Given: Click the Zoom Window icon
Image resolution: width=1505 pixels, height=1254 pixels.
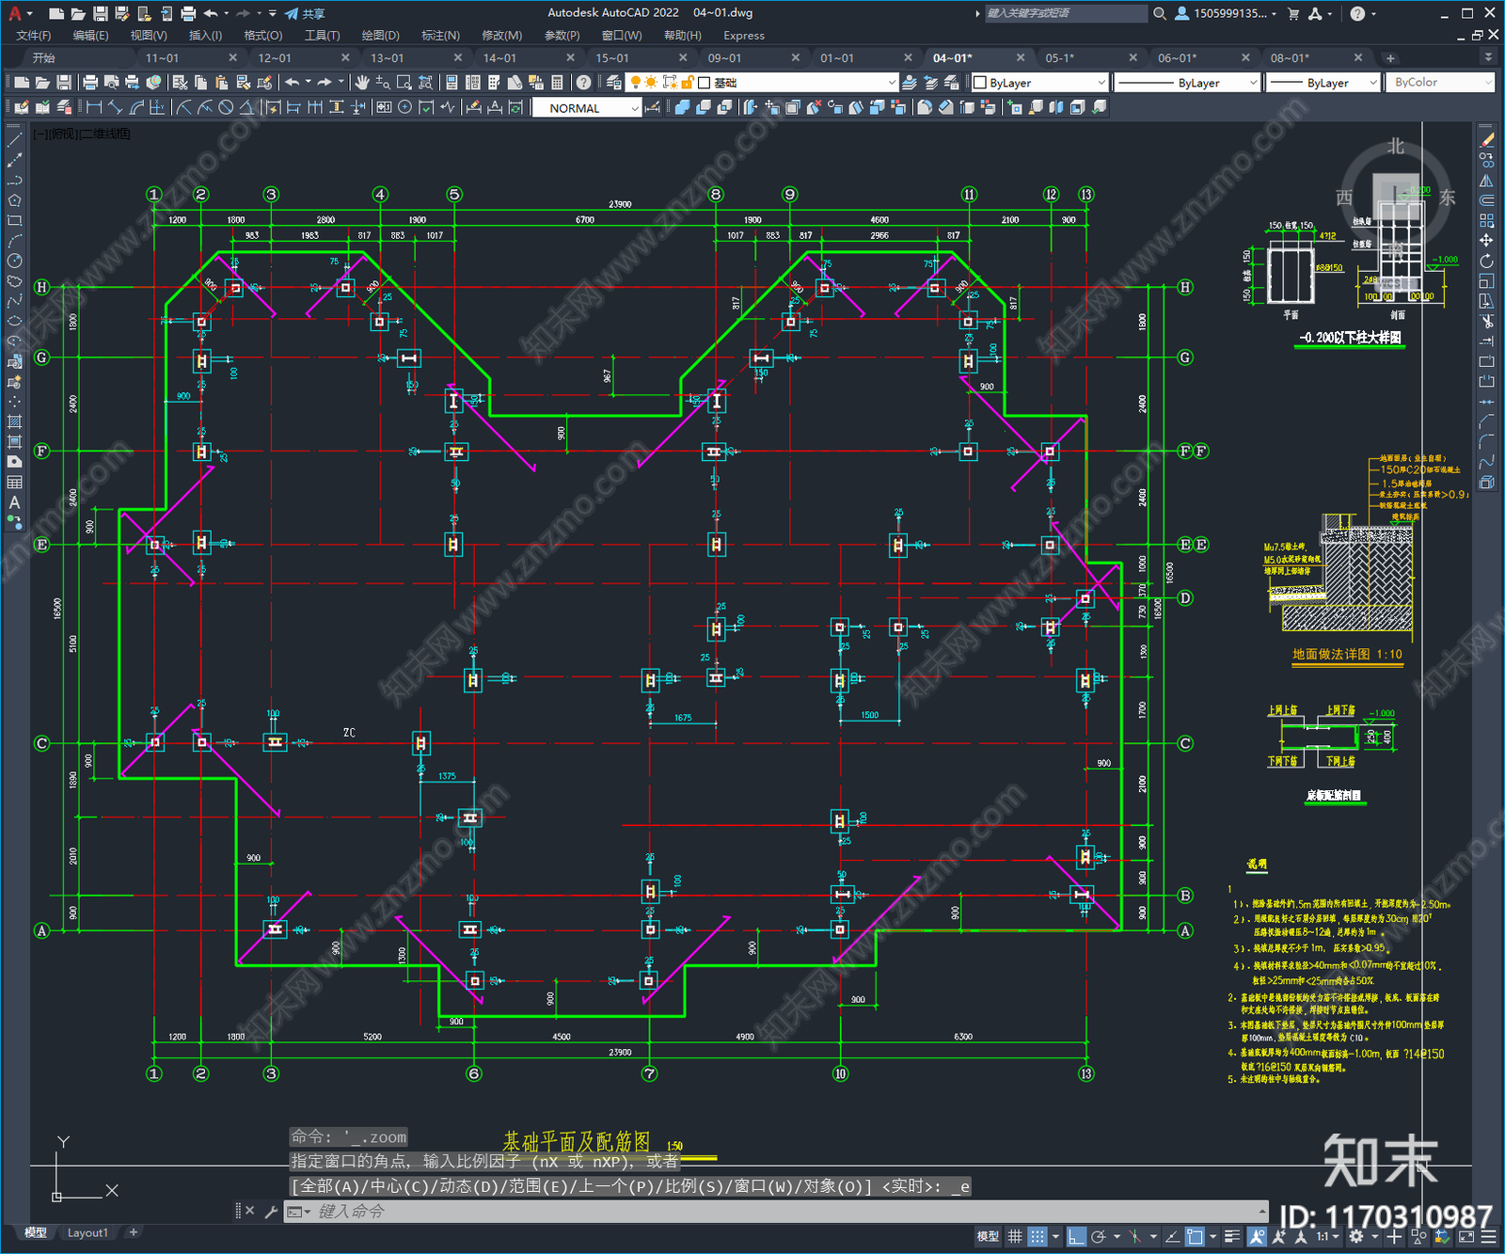Looking at the screenshot, I should (404, 83).
